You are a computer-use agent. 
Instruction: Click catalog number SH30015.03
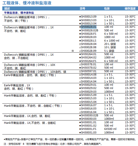(x=89, y=99)
